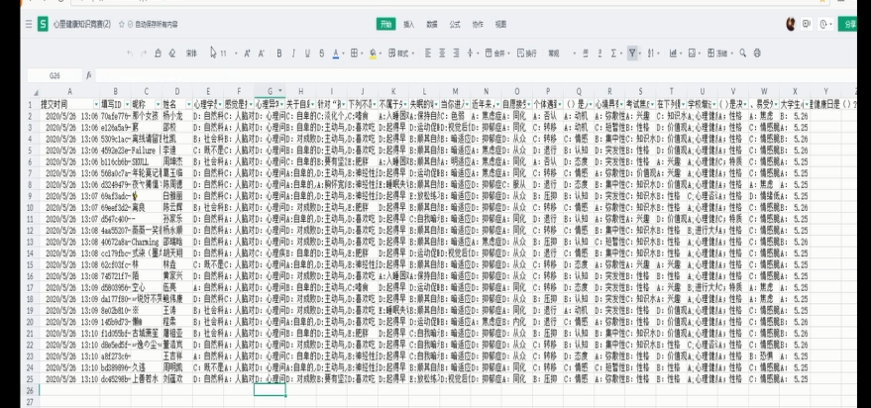Align text right
Viewport: 871px width, 408px height.
pos(456,53)
